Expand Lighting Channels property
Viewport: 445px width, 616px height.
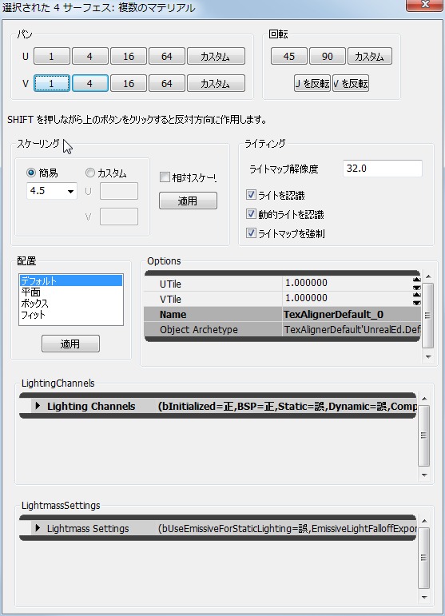38,406
